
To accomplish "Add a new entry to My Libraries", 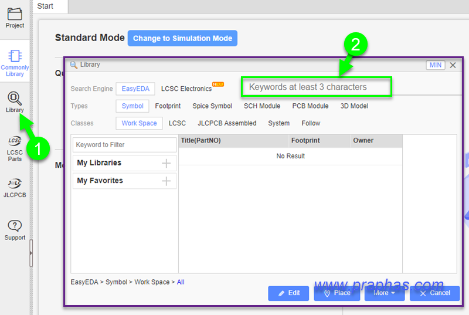I will point(166,163).
